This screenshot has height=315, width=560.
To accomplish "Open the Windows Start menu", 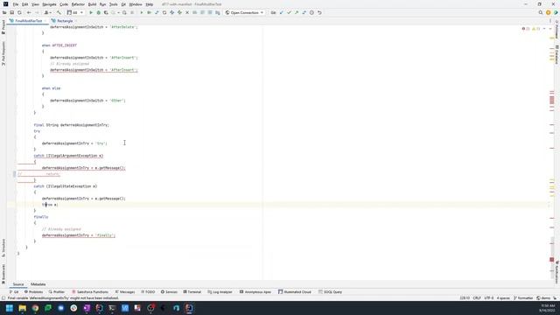I will click(10, 308).
